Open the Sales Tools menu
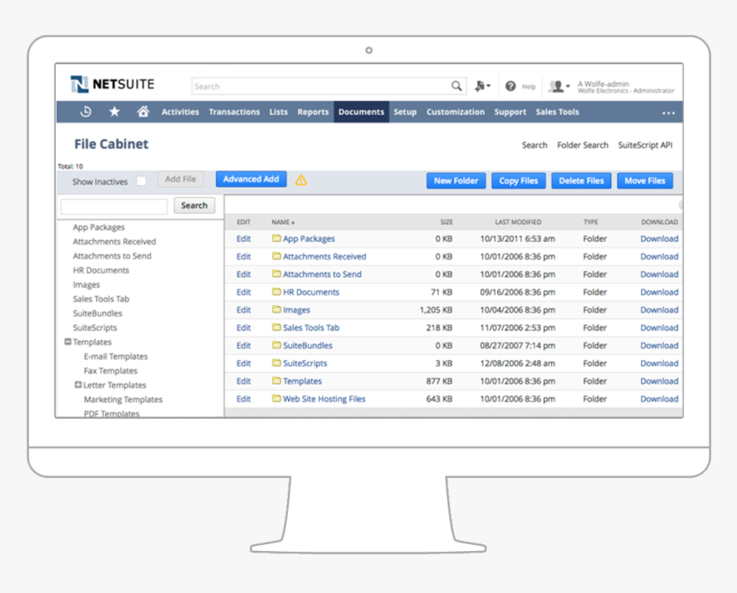This screenshot has height=593, width=737. pyautogui.click(x=557, y=112)
